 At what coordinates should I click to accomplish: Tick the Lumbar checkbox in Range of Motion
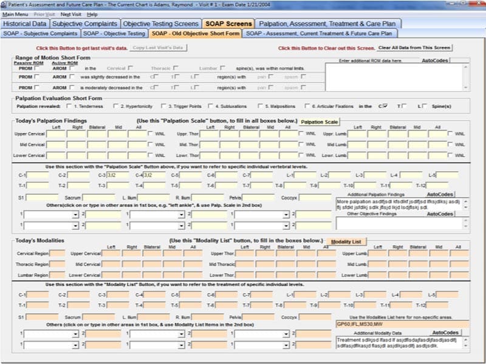[x=223, y=68]
